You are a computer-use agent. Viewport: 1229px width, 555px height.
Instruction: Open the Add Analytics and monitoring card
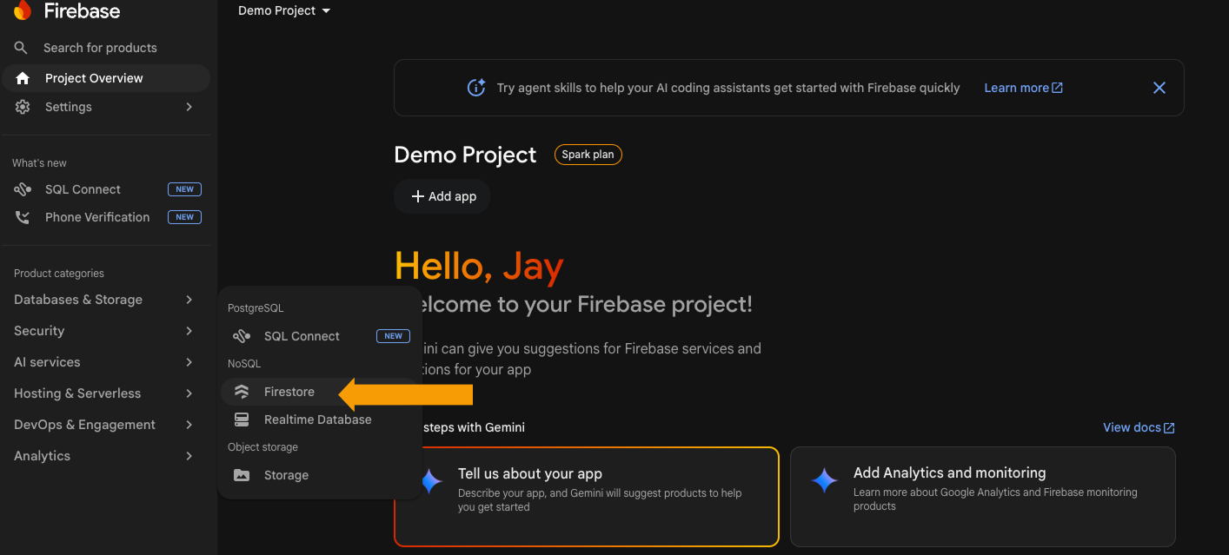982,497
